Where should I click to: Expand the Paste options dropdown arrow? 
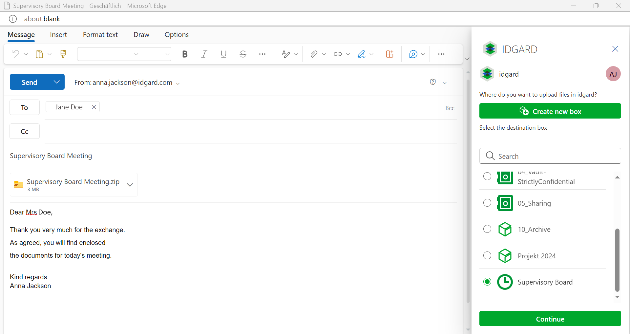(x=50, y=54)
